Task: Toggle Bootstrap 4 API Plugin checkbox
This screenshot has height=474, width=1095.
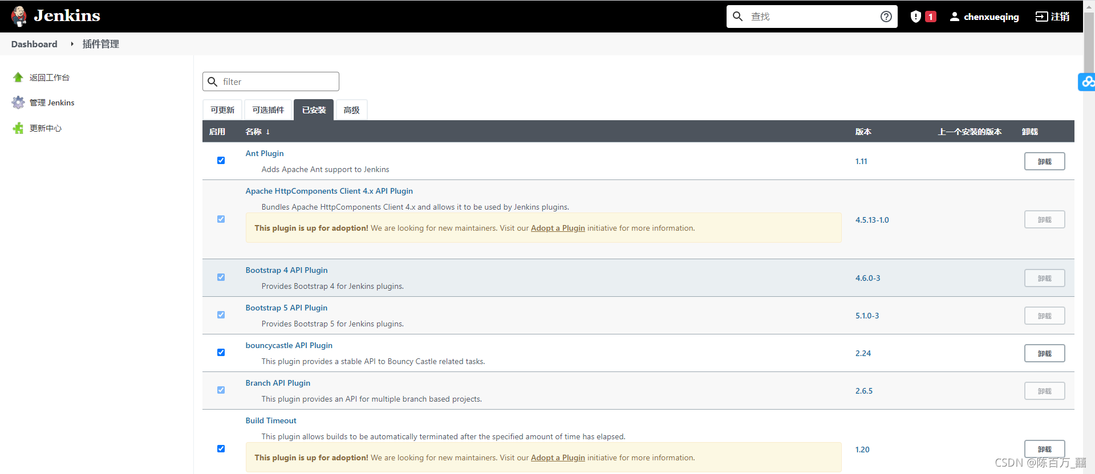Action: 221,277
